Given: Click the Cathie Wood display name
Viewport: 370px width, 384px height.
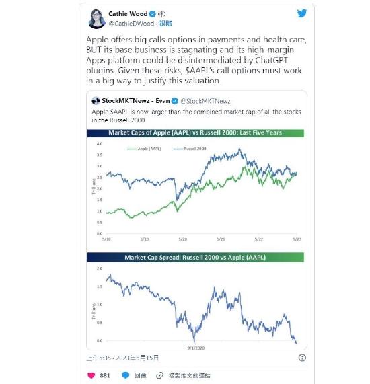Looking at the screenshot, I should tap(128, 14).
